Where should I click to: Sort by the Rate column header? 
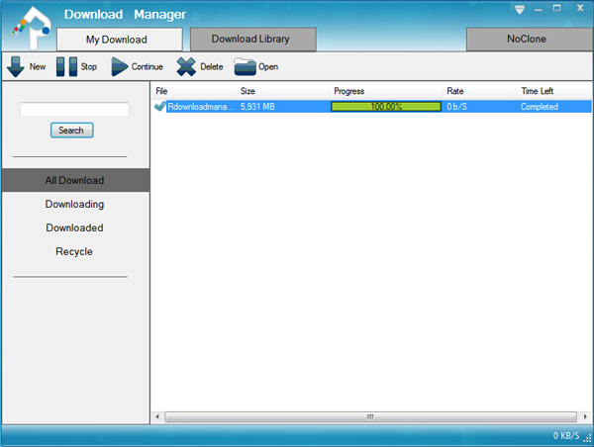coord(479,91)
